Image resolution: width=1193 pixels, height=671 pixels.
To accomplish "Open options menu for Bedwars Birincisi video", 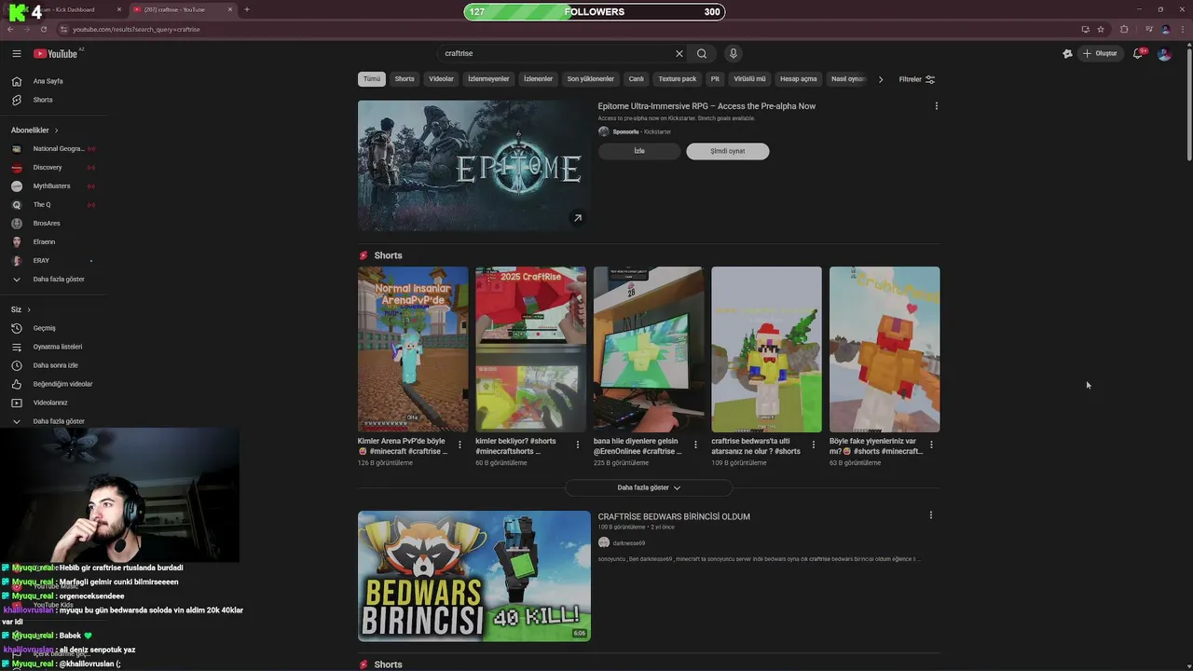I will point(930,514).
